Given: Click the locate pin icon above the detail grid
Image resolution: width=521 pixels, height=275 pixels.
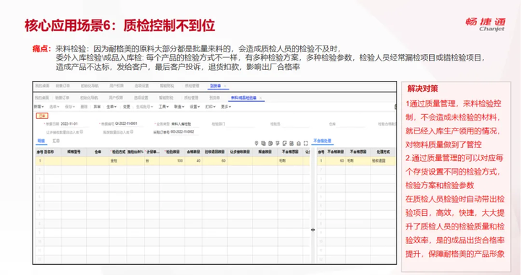Looking at the screenshot, I should pos(256,143).
